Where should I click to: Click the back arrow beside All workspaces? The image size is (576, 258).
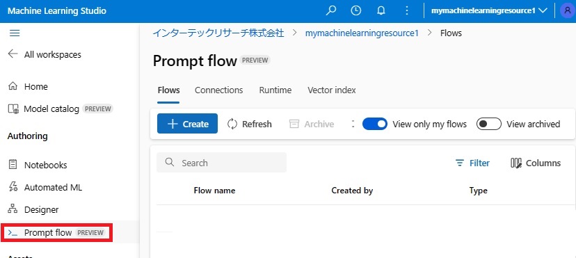pos(13,54)
